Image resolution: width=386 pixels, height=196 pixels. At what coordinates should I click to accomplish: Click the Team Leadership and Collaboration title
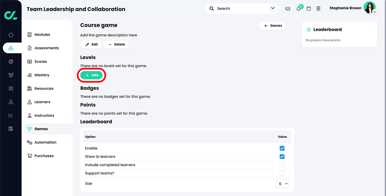pos(76,9)
